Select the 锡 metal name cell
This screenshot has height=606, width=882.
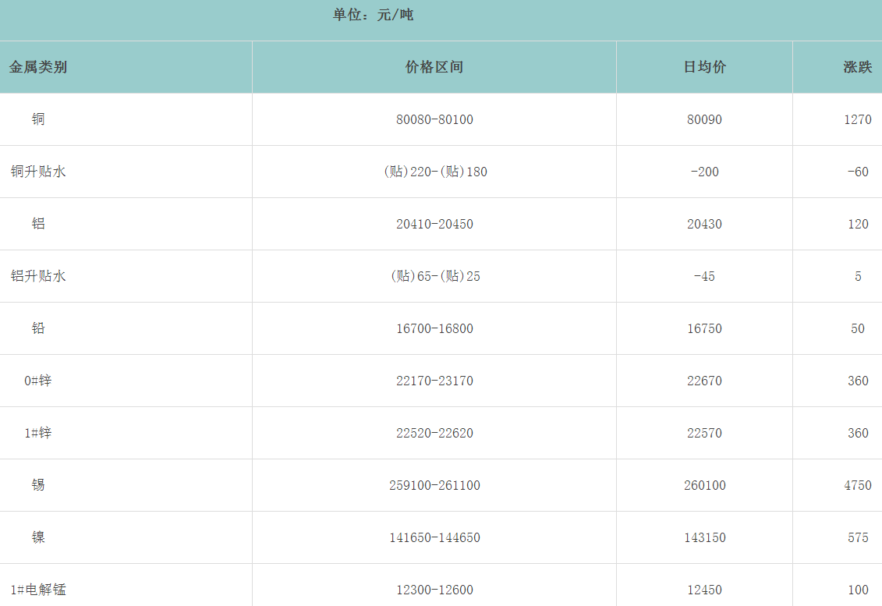click(x=38, y=485)
